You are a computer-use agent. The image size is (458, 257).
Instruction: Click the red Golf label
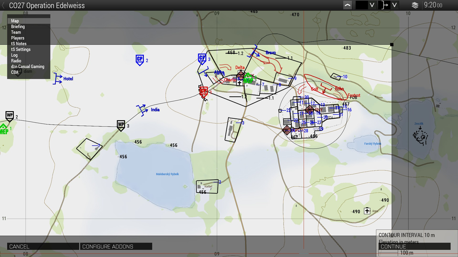tap(314, 89)
